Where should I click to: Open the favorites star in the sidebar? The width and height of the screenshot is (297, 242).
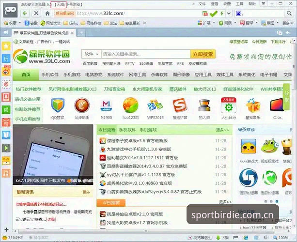(6, 46)
